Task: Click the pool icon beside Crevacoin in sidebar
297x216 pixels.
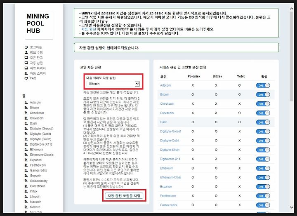Action: 26,118
